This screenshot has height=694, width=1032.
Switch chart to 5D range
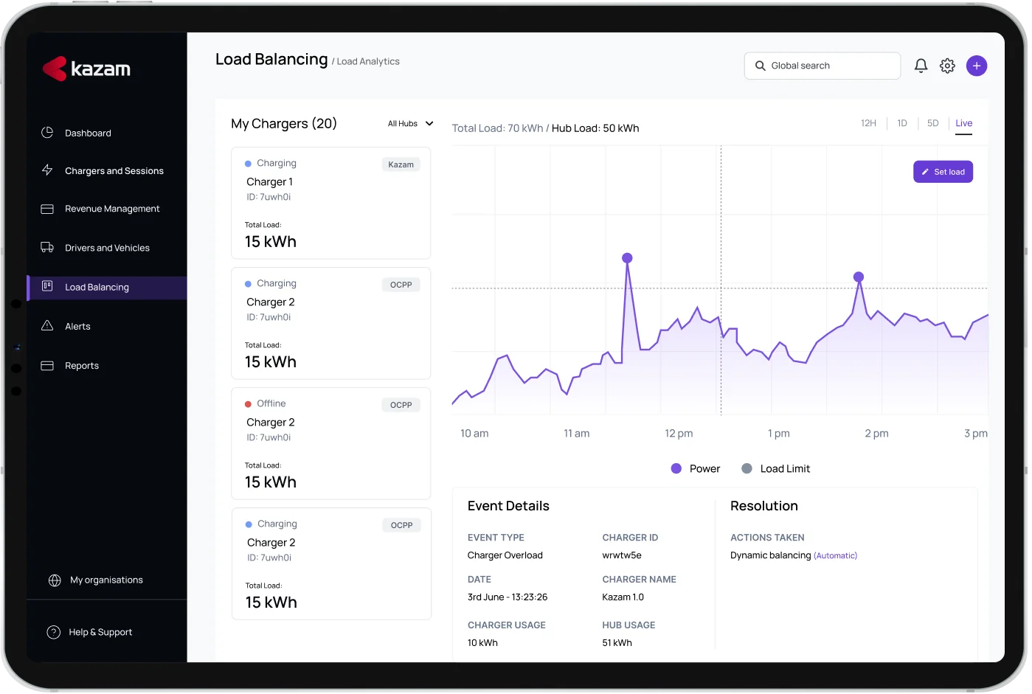tap(932, 123)
